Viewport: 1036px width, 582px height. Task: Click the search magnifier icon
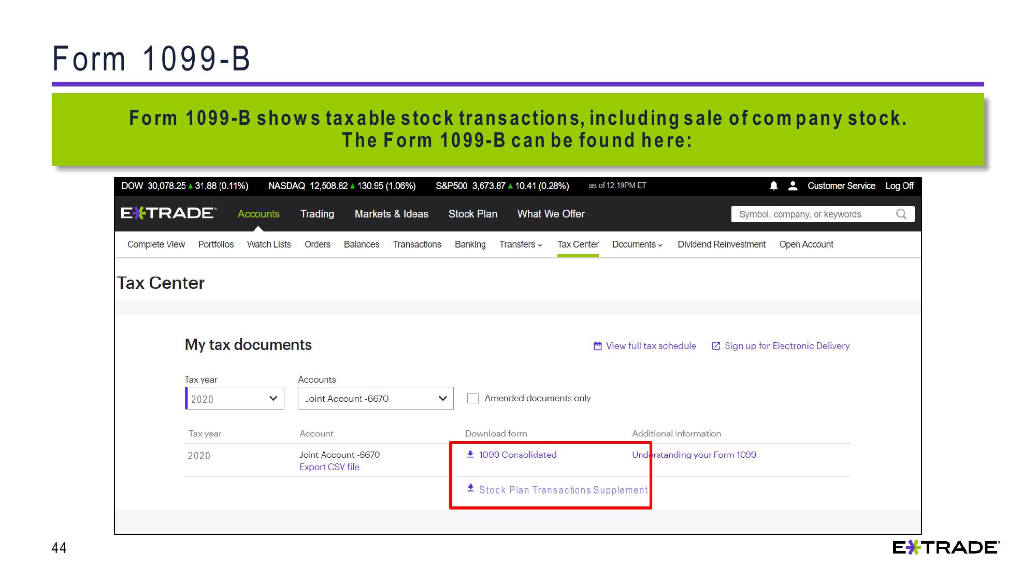point(901,214)
